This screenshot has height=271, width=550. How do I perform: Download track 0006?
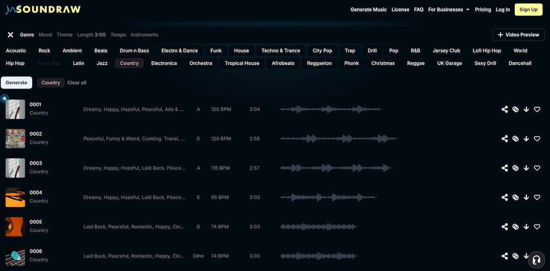525,256
